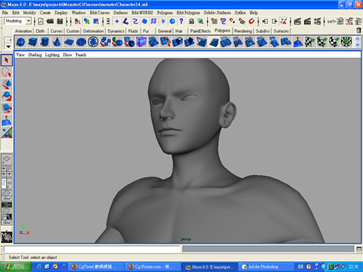Image resolution: width=363 pixels, height=272 pixels.
Task: Click the magenta wireframe cube shelf icon
Action: click(x=141, y=42)
